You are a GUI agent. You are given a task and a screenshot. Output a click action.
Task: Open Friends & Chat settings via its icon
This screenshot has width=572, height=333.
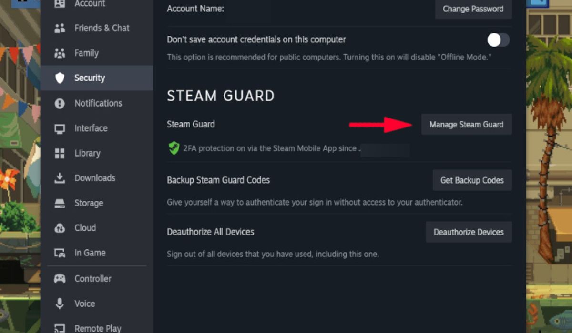click(60, 28)
